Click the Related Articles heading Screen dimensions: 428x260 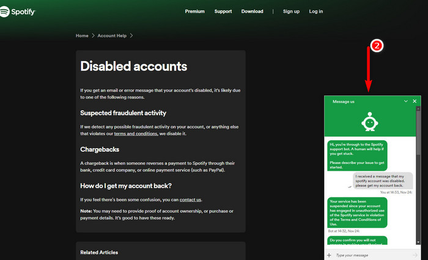point(99,253)
